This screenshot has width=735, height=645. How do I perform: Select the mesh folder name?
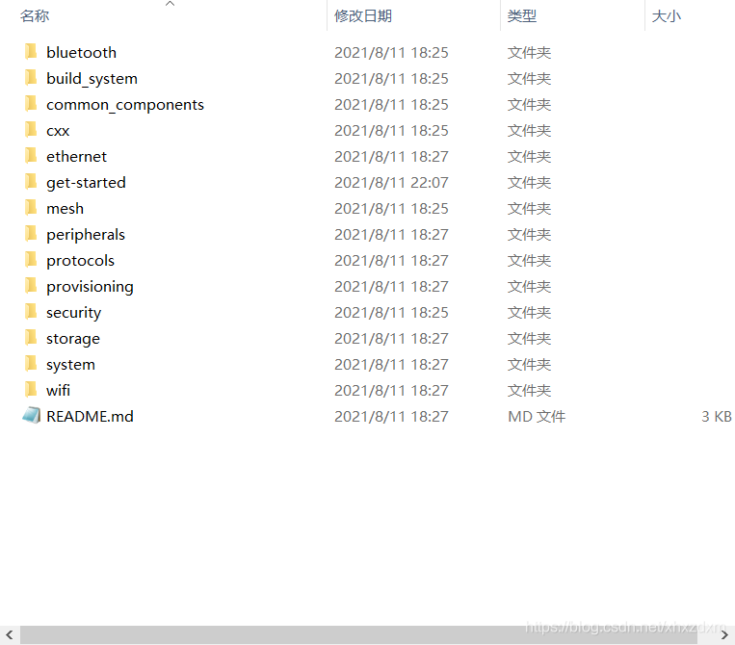65,209
